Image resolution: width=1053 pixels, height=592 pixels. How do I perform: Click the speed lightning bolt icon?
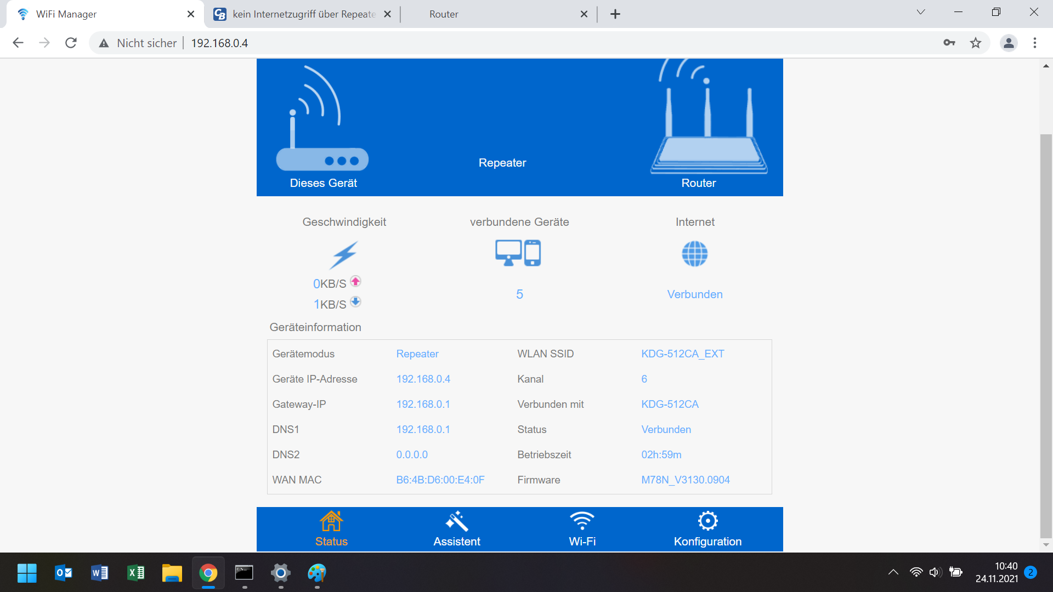click(344, 255)
